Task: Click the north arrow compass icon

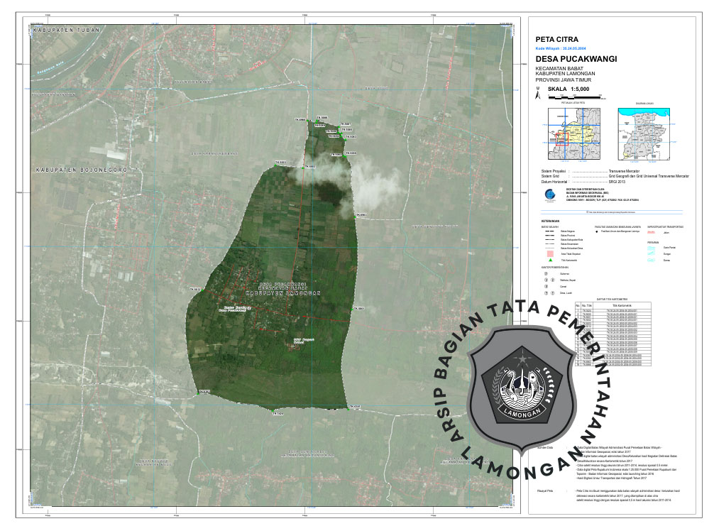Action: [539, 92]
